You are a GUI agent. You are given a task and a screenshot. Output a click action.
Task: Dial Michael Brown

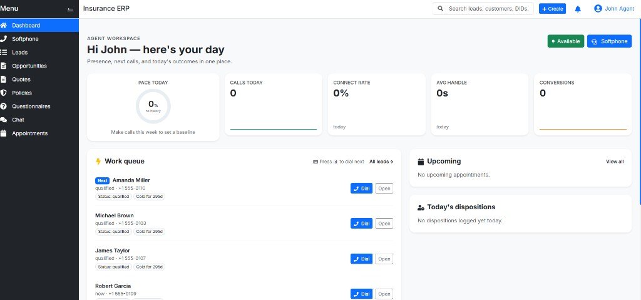[361, 224]
